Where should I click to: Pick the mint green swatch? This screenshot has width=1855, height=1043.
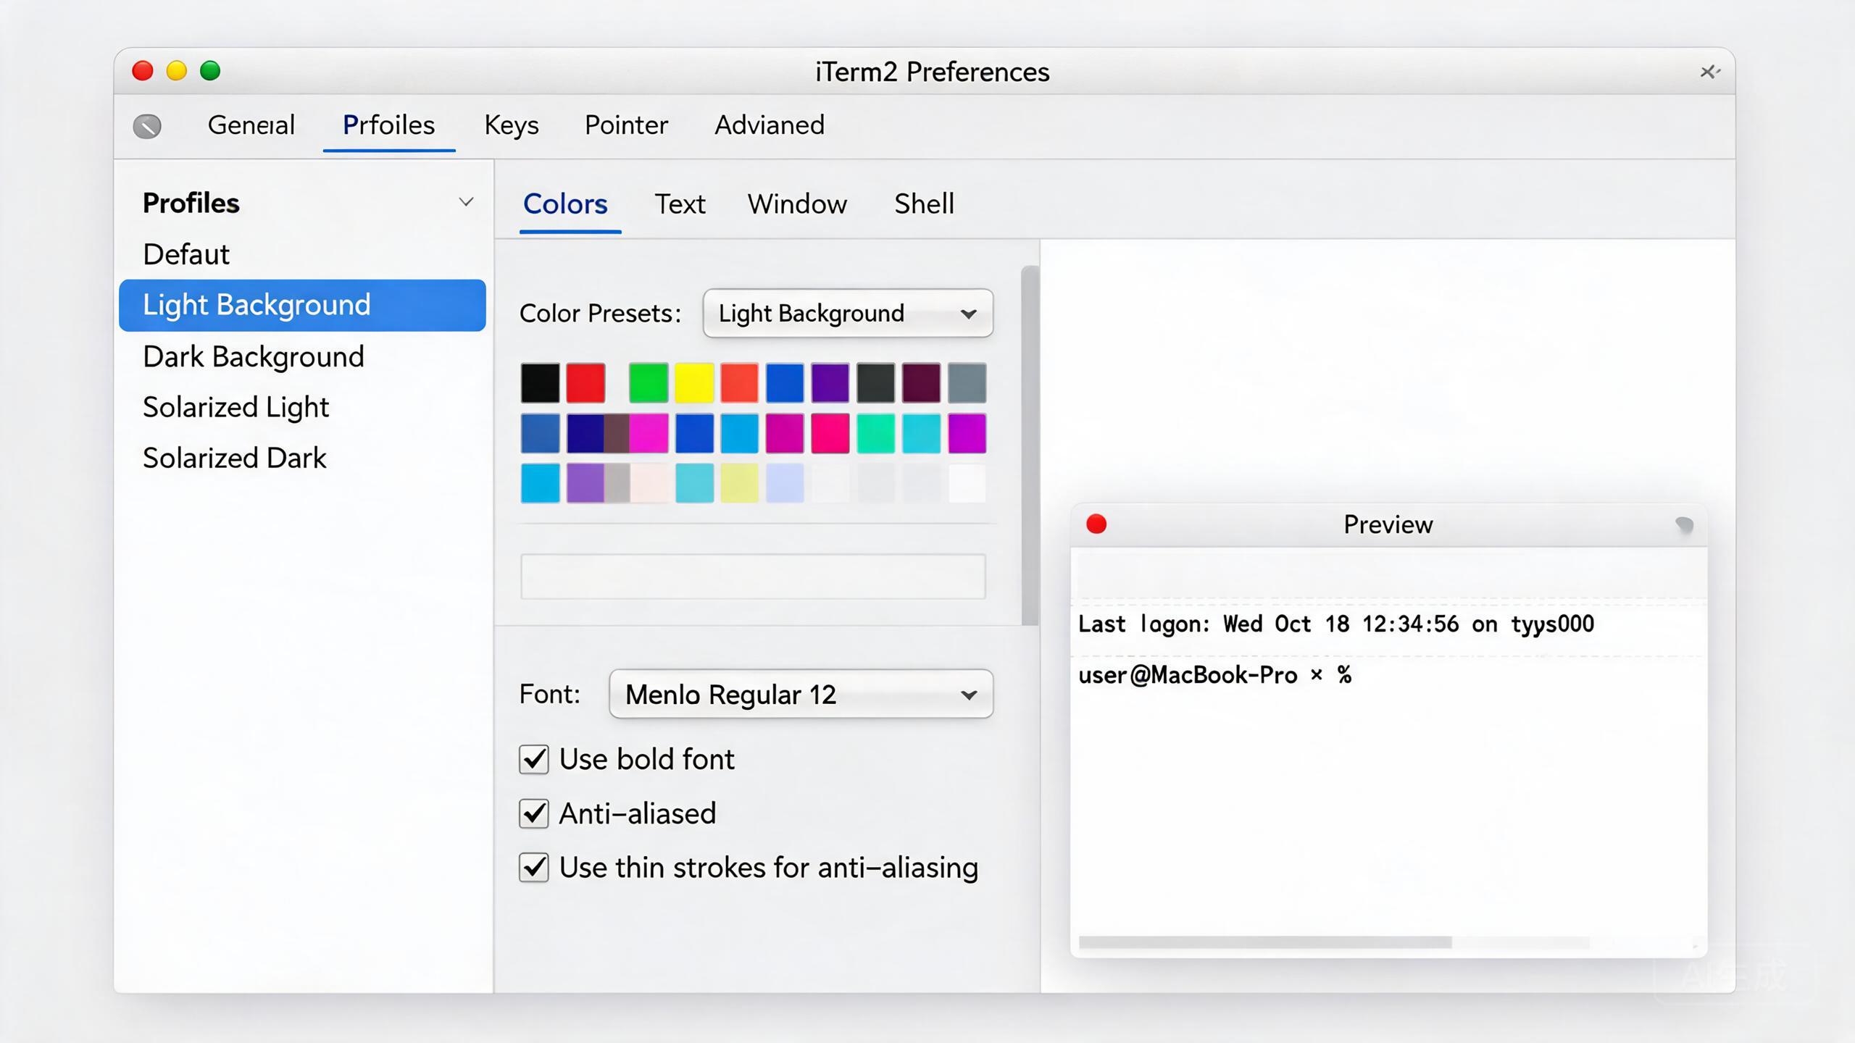coord(875,433)
